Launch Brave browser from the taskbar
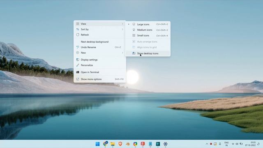Viewport: 263px width, 148px height. coord(120,144)
